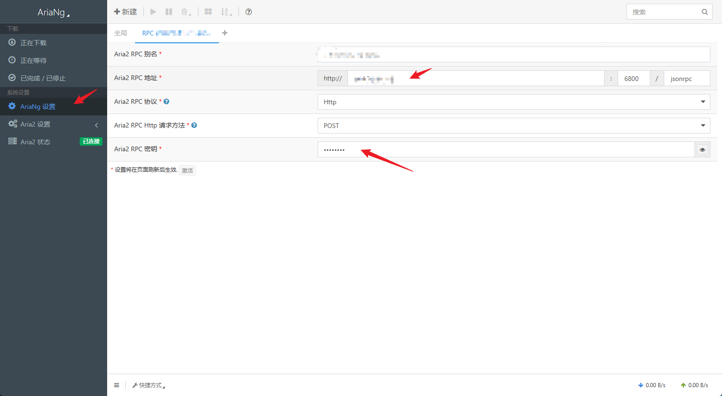The width and height of the screenshot is (722, 396).
Task: Click the RPC port field showing 6800
Action: [x=633, y=79]
